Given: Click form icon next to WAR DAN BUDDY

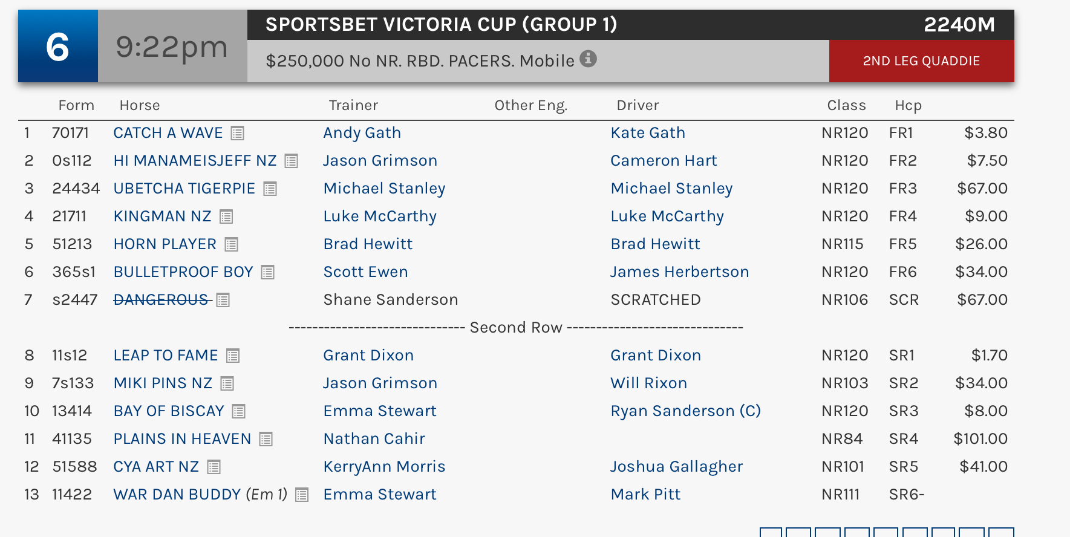Looking at the screenshot, I should tap(302, 495).
